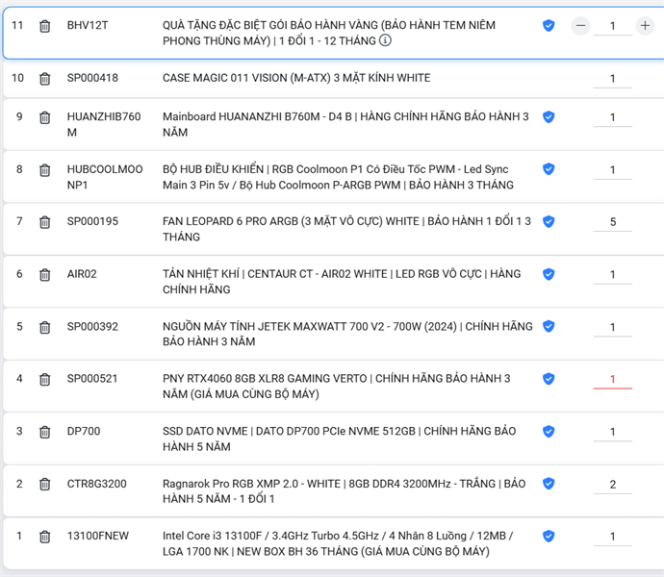Click trash icon for CASE MAGIC 011 VISION
The height and width of the screenshot is (577, 664).
45,78
